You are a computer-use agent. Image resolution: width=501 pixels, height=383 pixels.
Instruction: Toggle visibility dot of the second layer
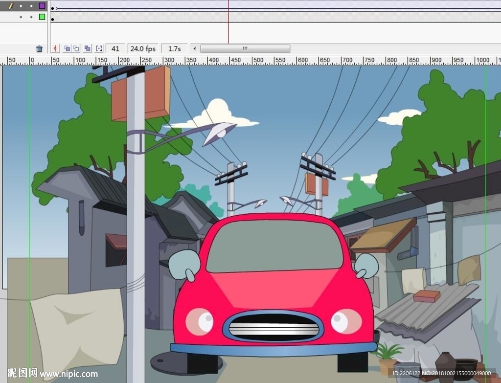[21, 17]
